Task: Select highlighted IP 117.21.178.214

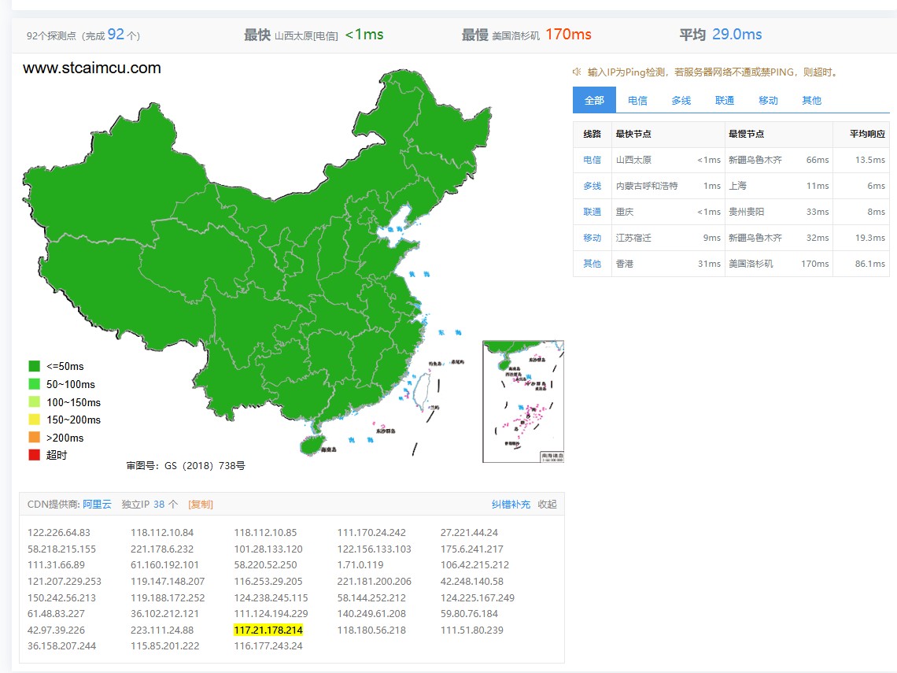Action: (x=268, y=630)
